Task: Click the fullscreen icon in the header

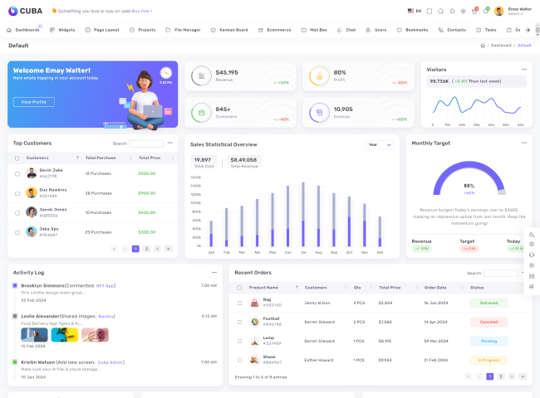Action: click(430, 11)
